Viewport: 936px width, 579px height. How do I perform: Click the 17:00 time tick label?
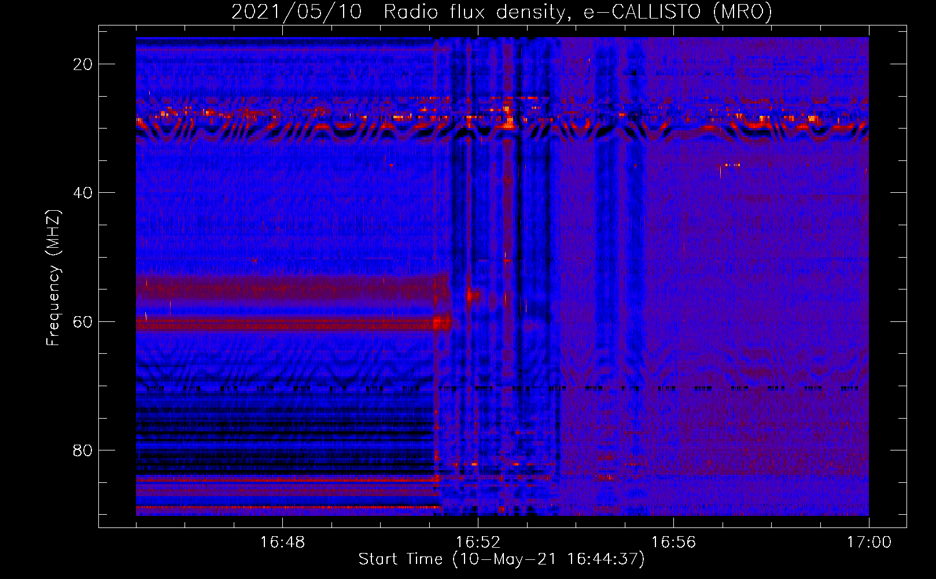[869, 542]
